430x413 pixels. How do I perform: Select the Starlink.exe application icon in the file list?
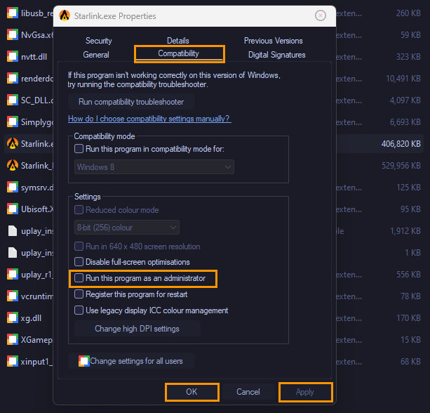[x=13, y=143]
